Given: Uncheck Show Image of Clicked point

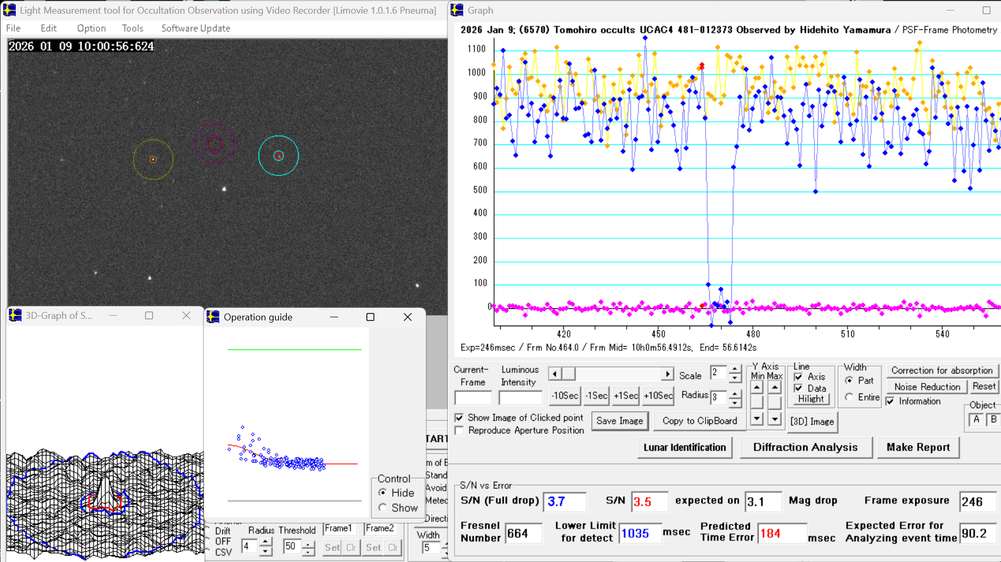Looking at the screenshot, I should point(459,418).
